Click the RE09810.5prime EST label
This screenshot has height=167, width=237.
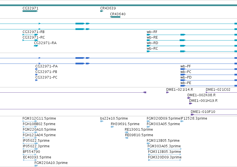tap(139, 135)
